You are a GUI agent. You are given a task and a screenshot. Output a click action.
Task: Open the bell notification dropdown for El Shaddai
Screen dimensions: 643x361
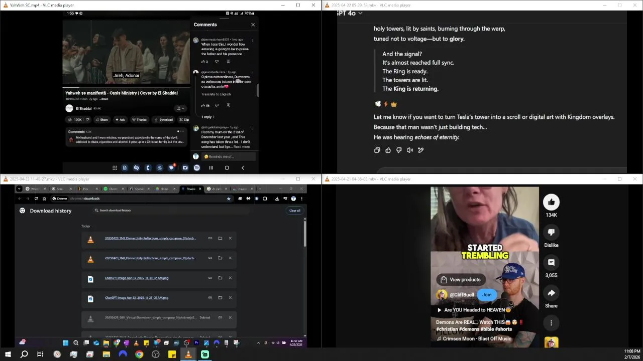click(180, 108)
